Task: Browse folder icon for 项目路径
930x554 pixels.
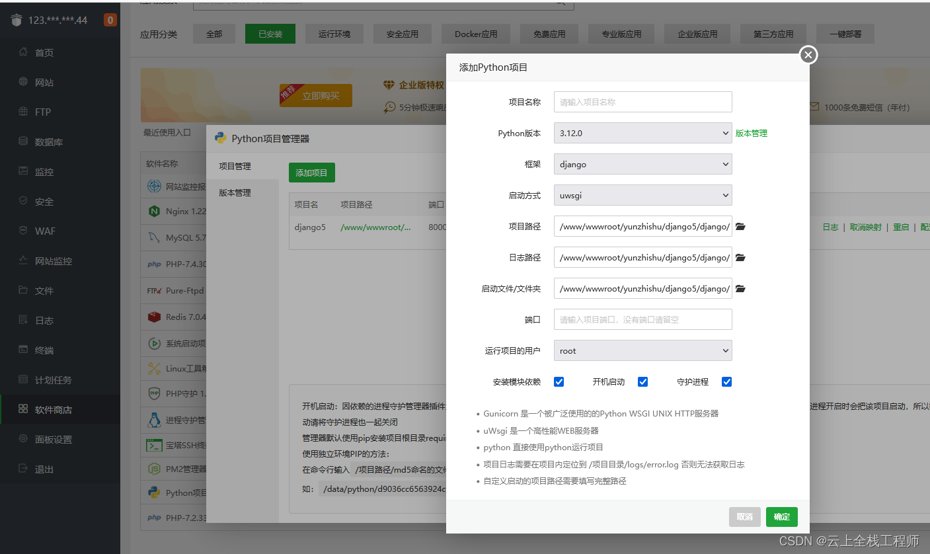Action: [x=740, y=226]
